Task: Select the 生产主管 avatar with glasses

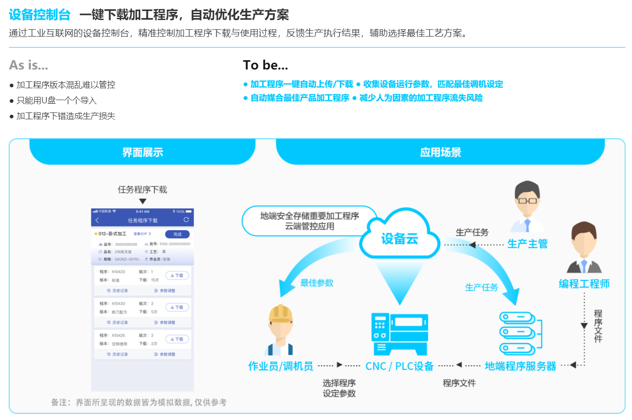Action: (x=527, y=207)
